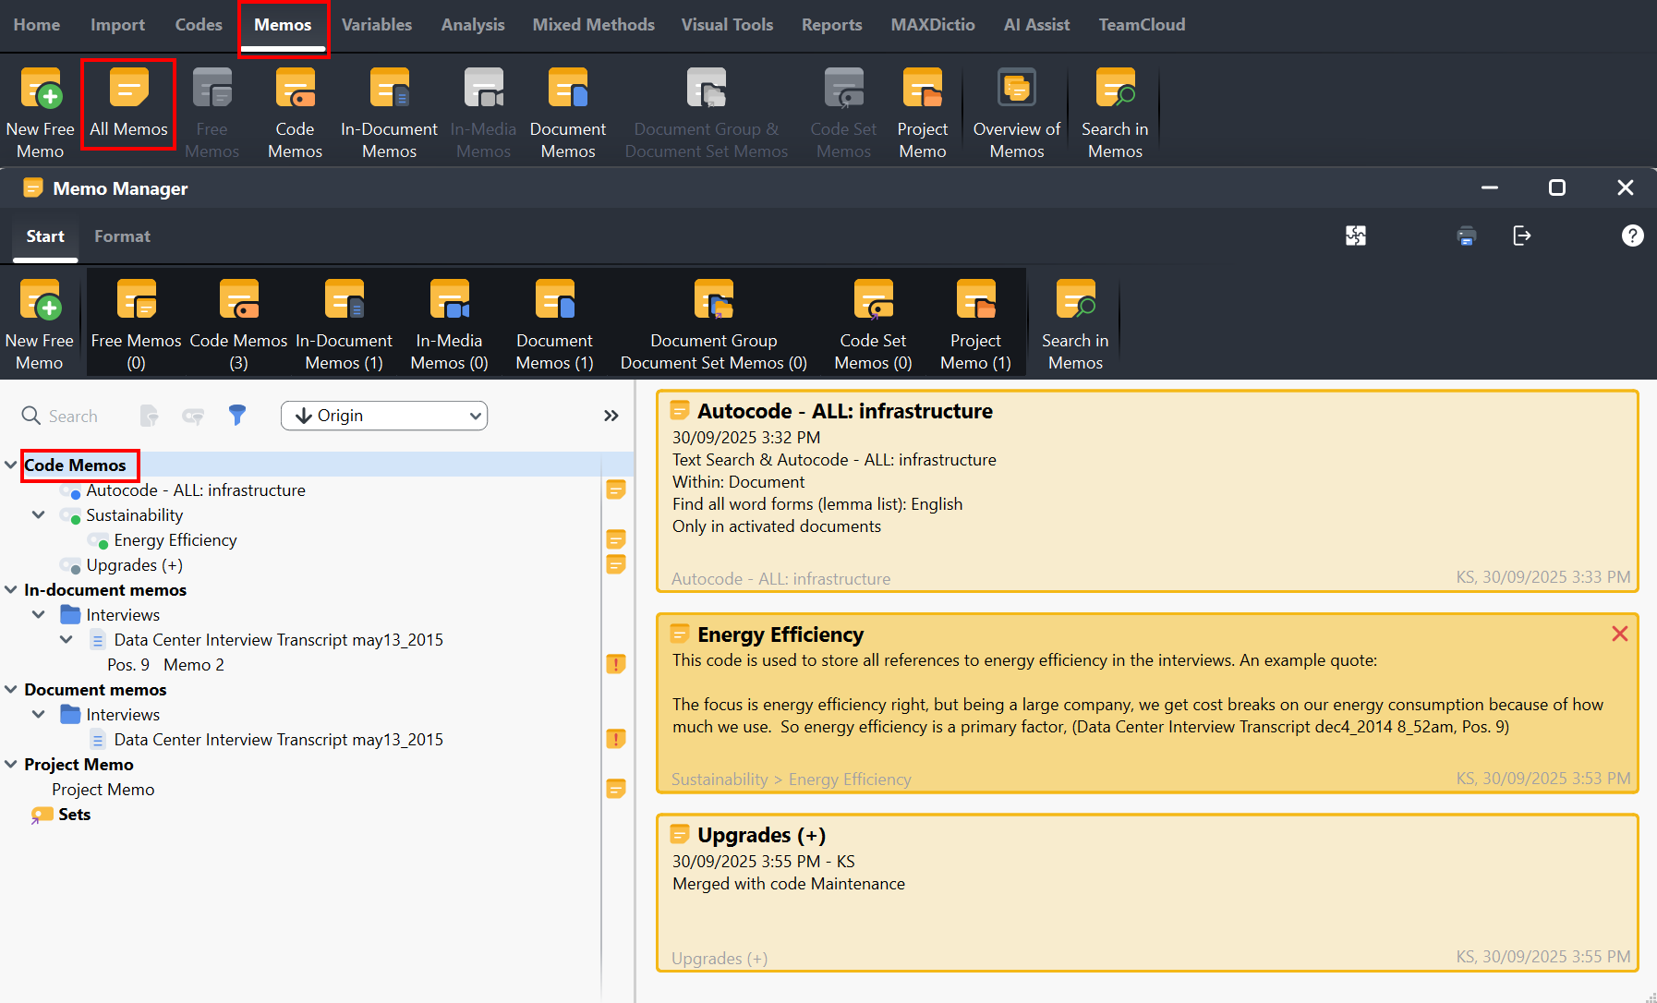This screenshot has width=1657, height=1003.
Task: Collapse Data Center Interview Transcript under In-document memos
Action: click(x=67, y=639)
